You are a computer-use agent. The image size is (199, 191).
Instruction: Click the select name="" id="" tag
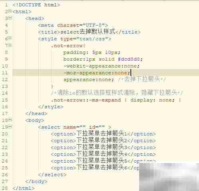75,127
